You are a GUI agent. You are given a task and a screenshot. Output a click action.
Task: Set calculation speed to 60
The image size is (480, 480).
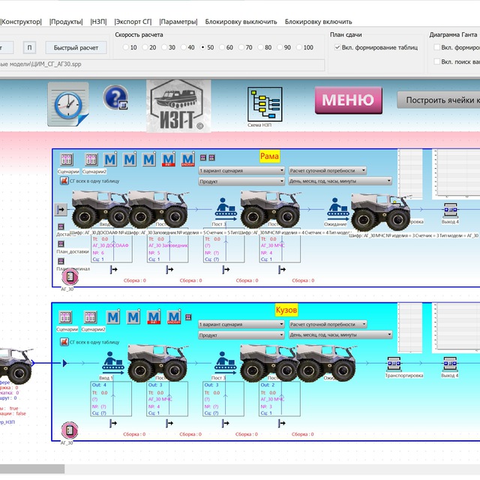click(x=222, y=47)
